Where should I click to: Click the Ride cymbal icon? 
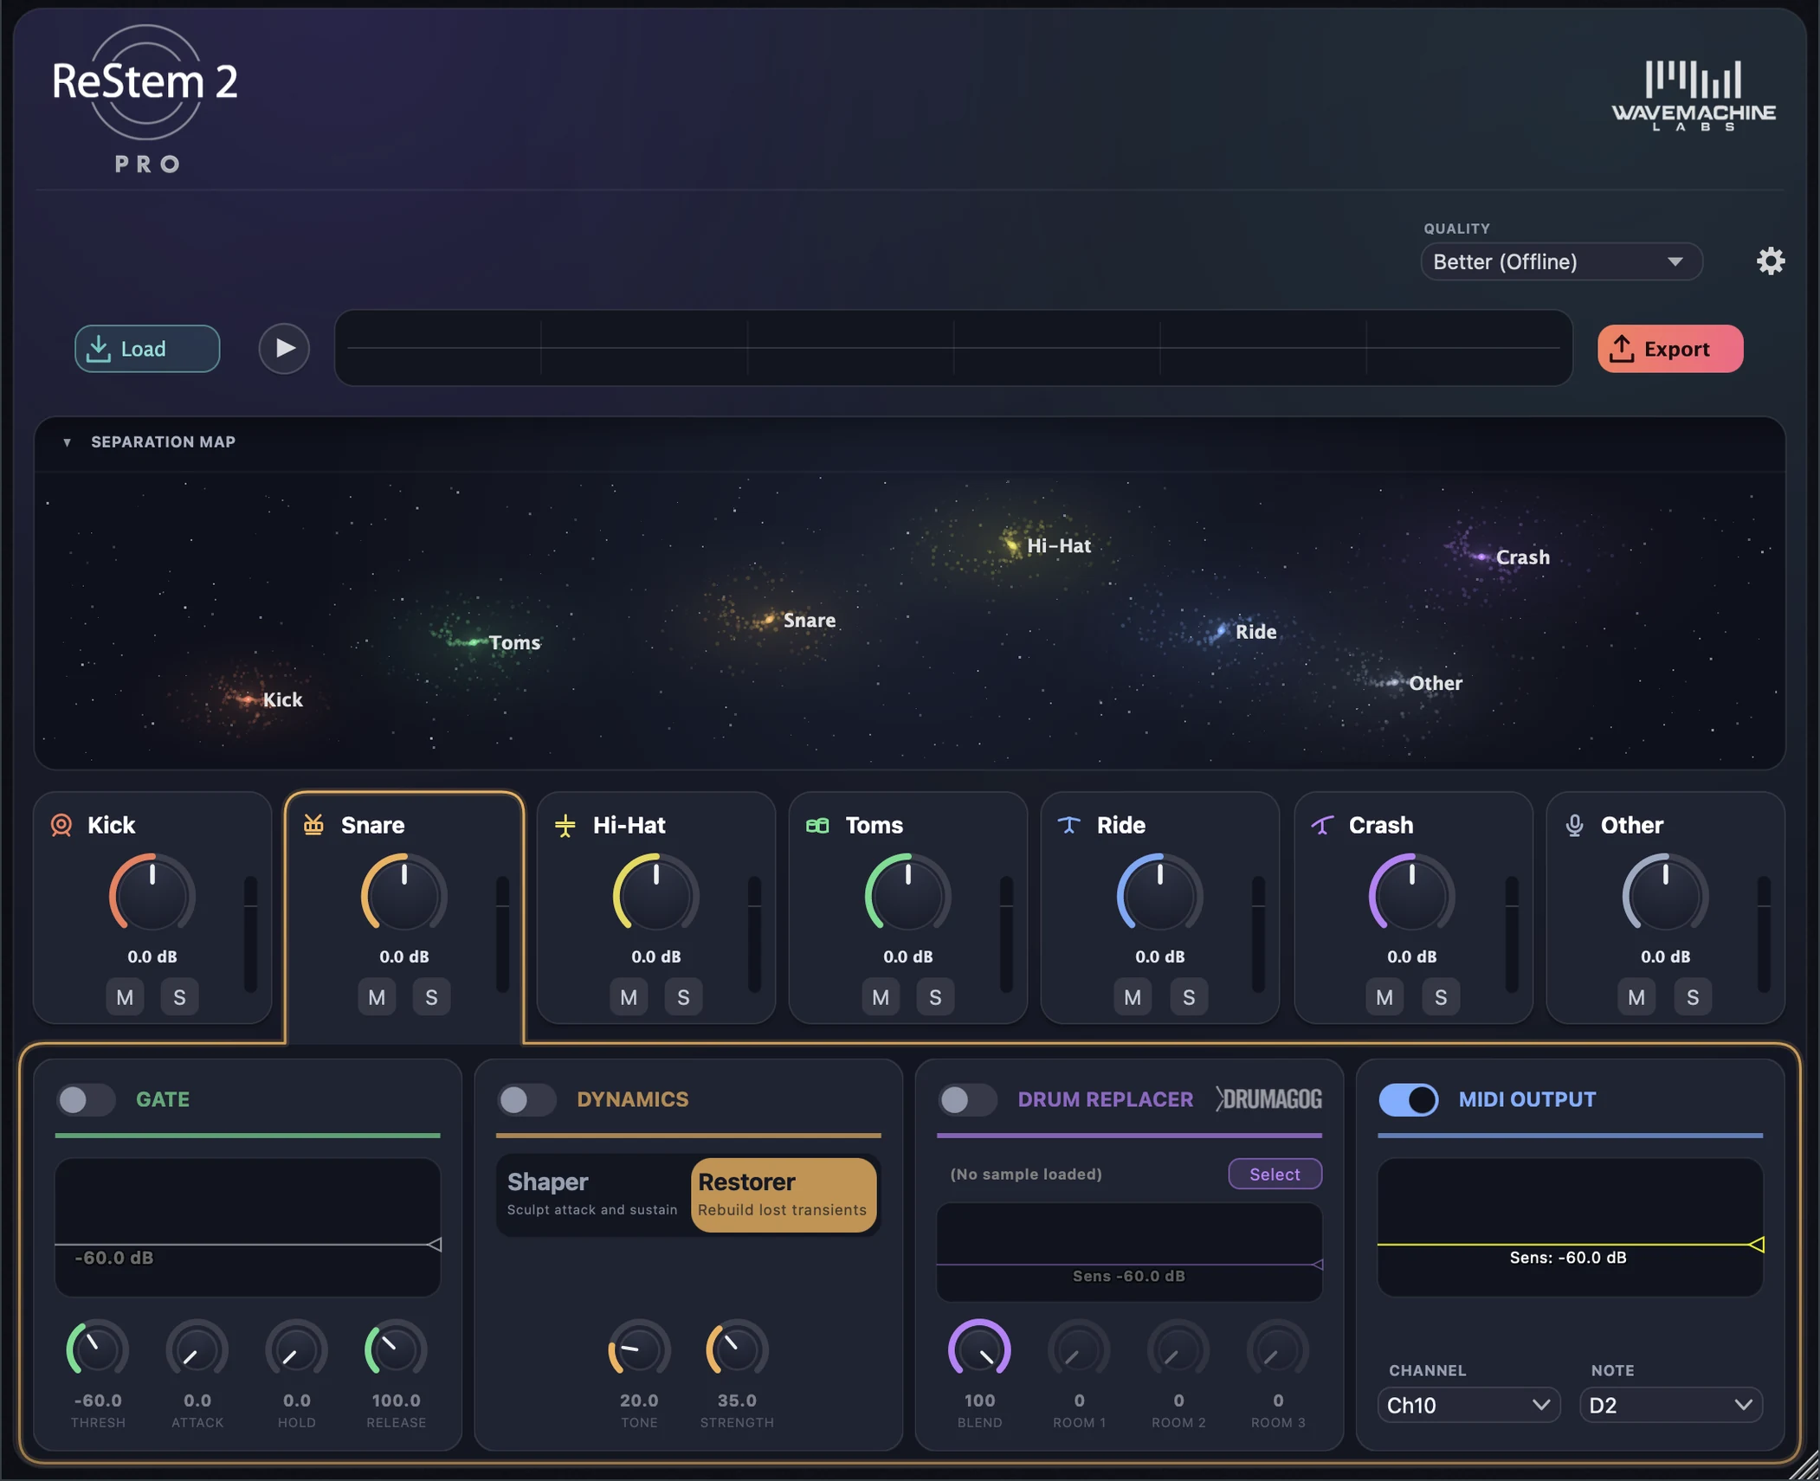pyautogui.click(x=1069, y=825)
